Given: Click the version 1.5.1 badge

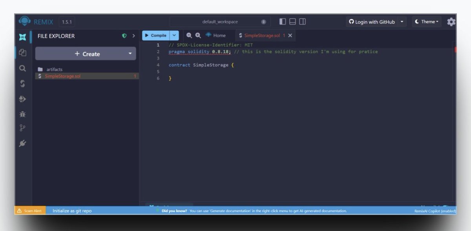Looking at the screenshot, I should pos(67,22).
